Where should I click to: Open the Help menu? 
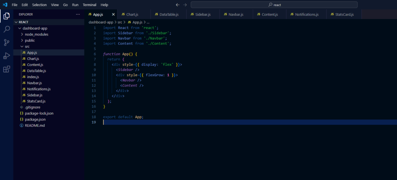tap(104, 5)
